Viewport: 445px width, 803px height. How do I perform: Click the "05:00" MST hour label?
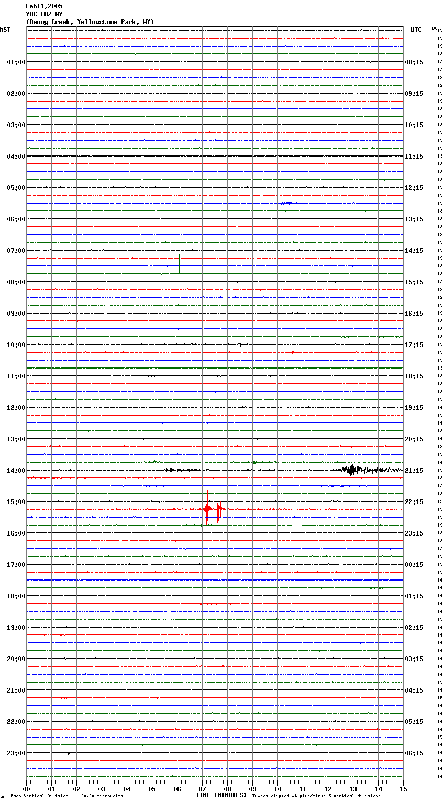tap(16, 188)
